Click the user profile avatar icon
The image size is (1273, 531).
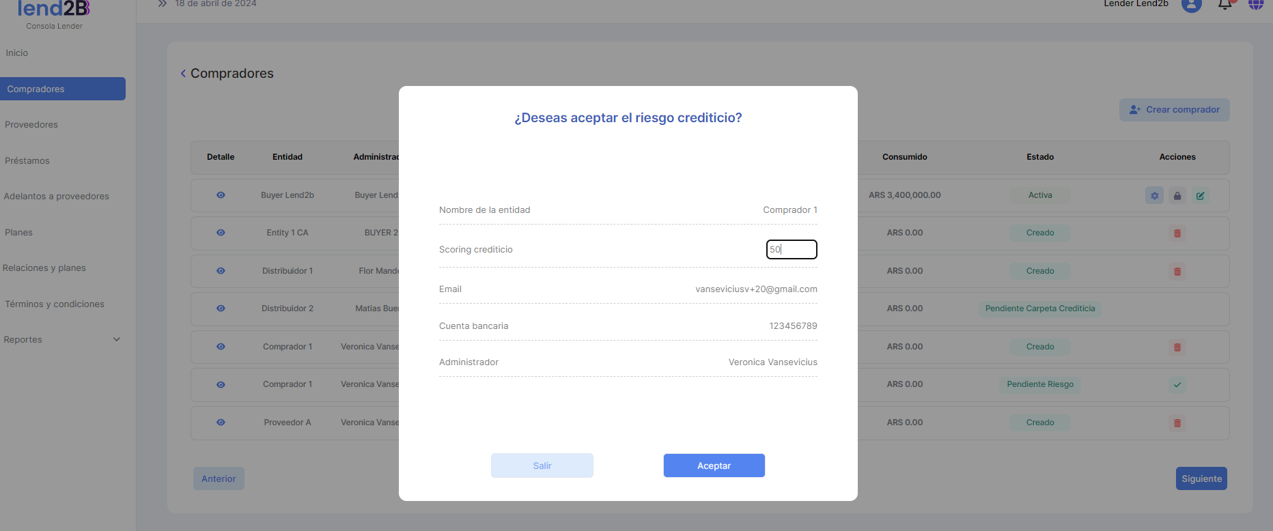(x=1192, y=5)
